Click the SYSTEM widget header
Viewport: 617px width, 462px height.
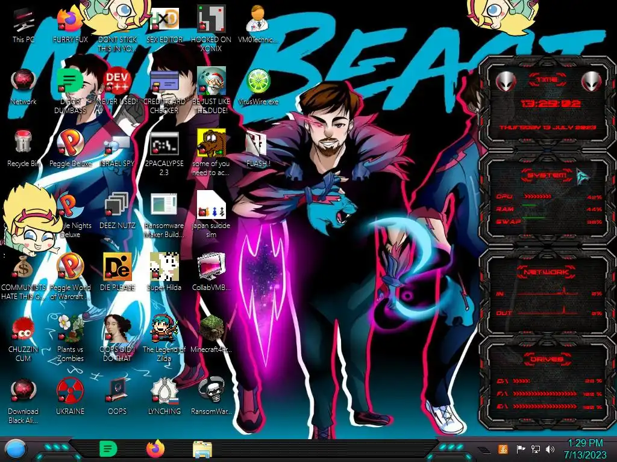[x=547, y=175]
